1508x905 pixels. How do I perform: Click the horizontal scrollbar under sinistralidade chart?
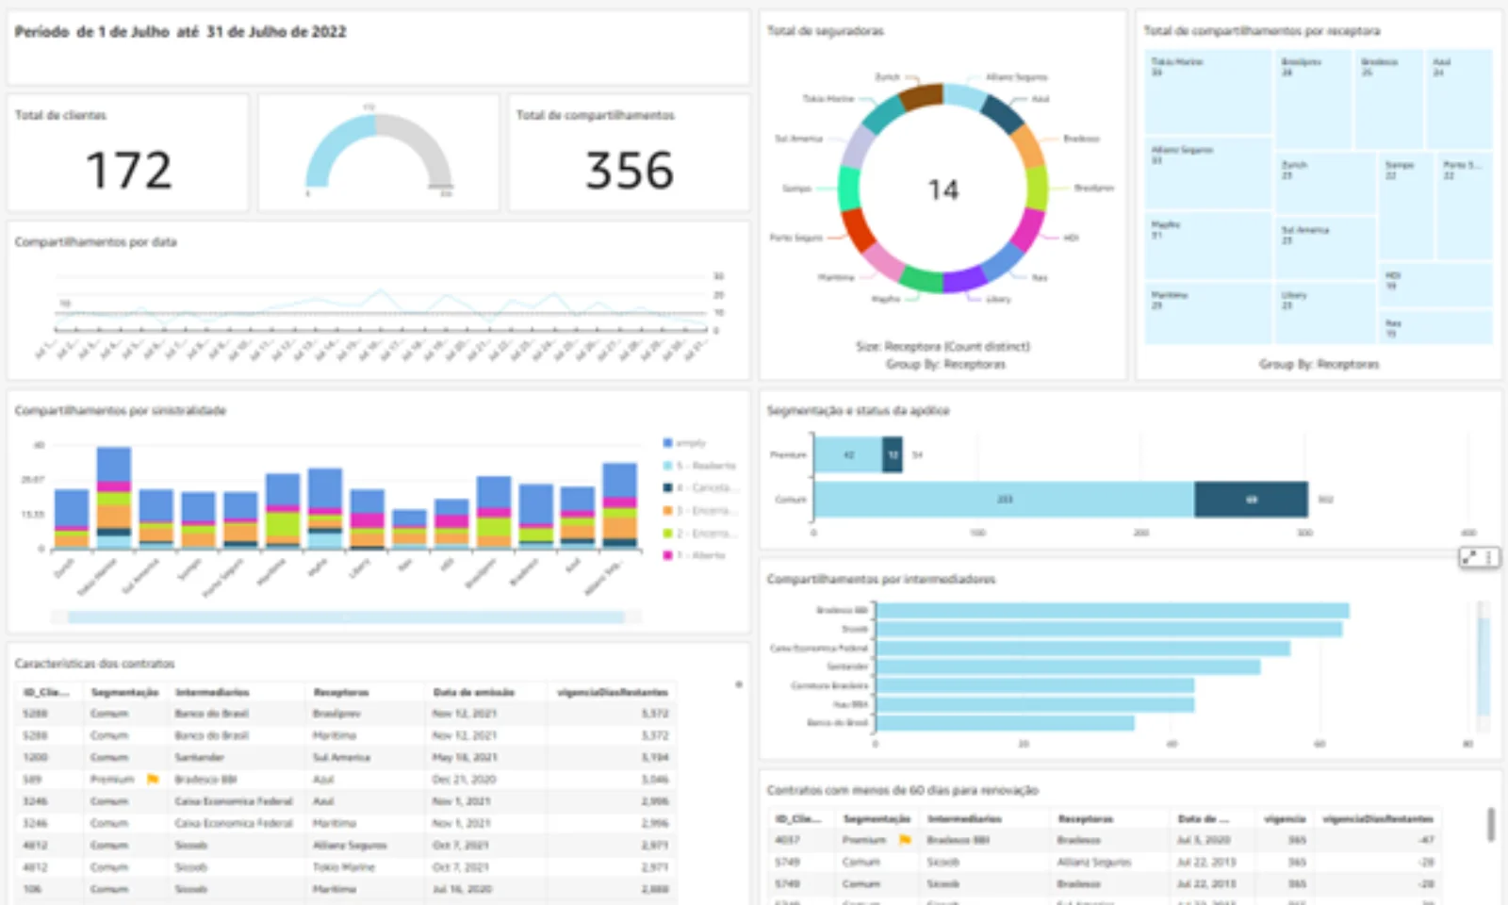[345, 617]
